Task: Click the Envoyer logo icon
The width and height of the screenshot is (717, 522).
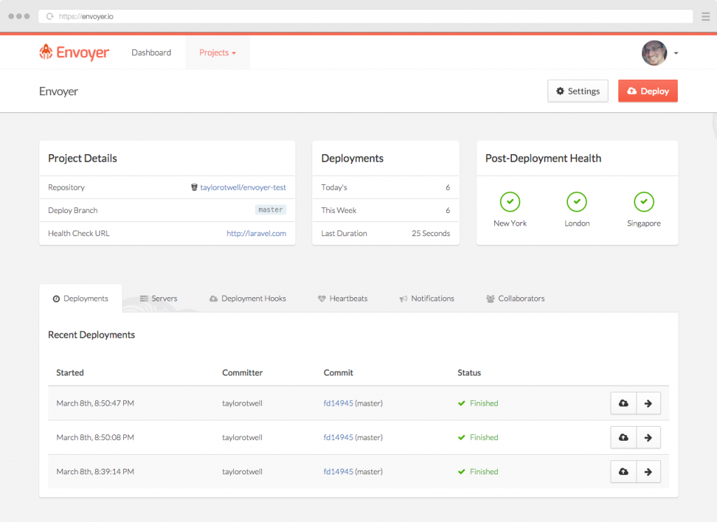Action: click(46, 53)
